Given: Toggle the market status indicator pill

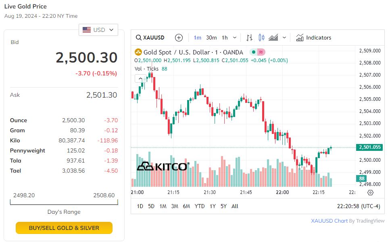Looking at the screenshot, I should tap(257, 52).
